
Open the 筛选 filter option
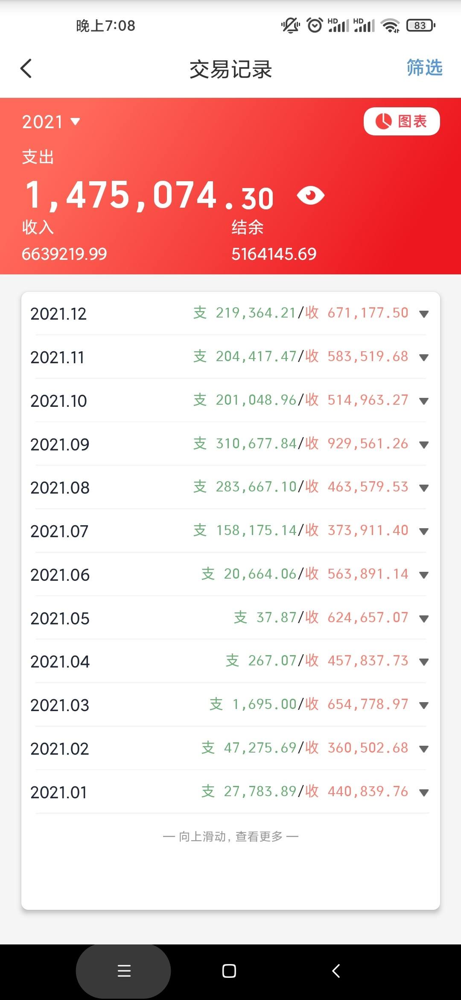[x=424, y=68]
